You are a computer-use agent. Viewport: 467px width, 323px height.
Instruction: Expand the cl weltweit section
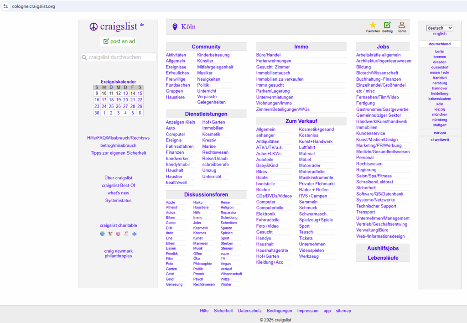[x=440, y=140]
